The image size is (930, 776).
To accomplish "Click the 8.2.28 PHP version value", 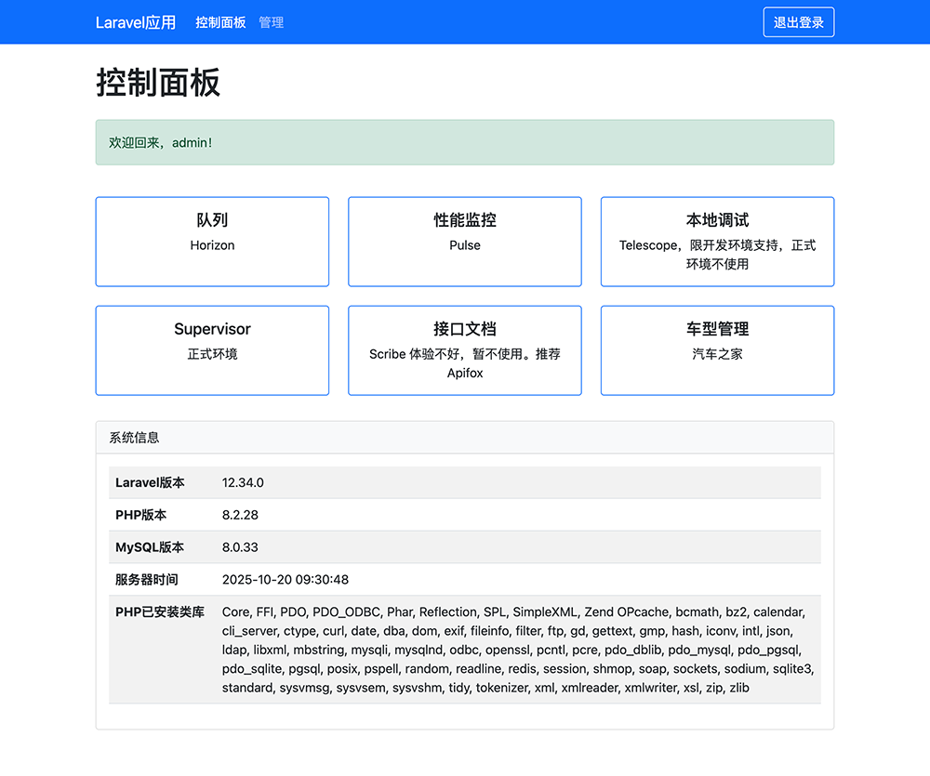I will tap(240, 515).
